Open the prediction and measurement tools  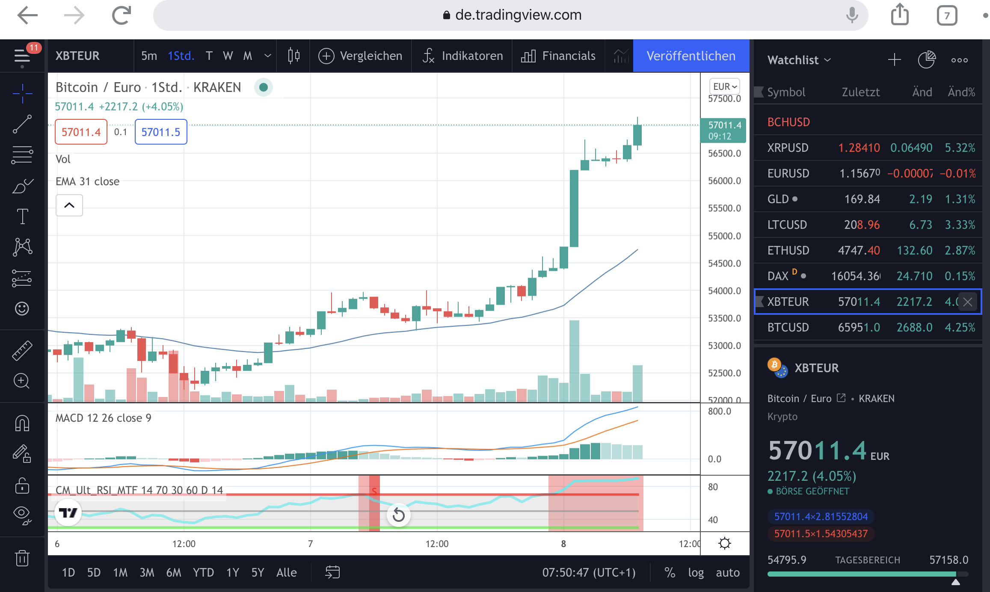click(x=22, y=278)
